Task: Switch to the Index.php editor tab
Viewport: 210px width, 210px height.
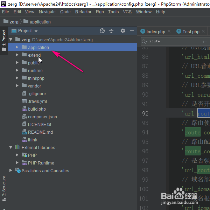Action: click(156, 31)
